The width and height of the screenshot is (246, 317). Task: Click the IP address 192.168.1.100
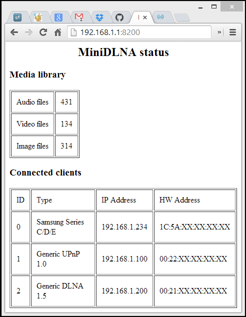124,259
